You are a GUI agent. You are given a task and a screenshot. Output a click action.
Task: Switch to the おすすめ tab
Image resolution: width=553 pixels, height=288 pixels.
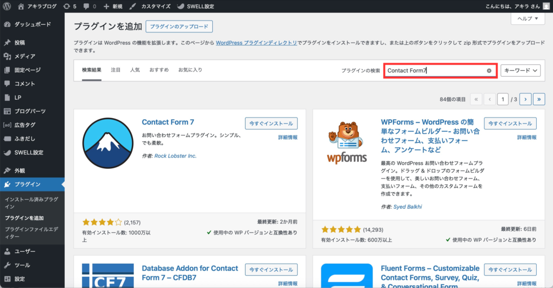pos(159,70)
